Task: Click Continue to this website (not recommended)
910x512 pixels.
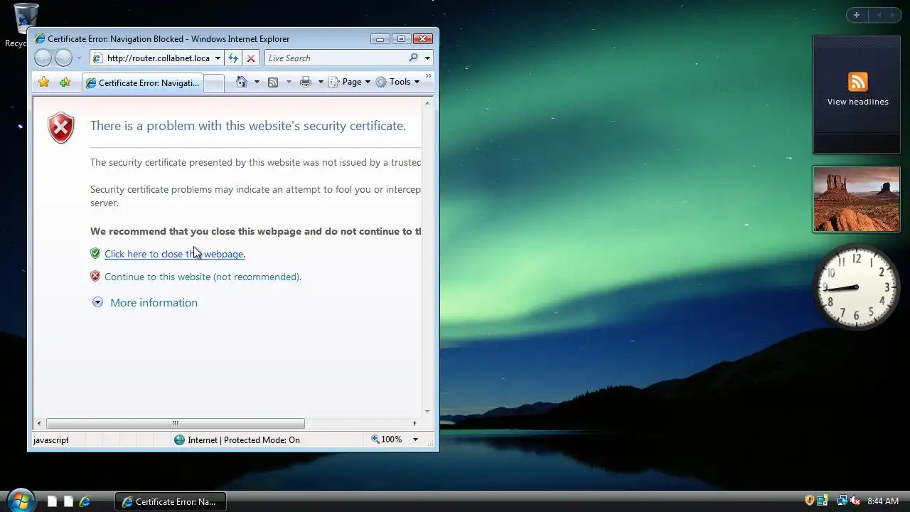Action: click(203, 277)
